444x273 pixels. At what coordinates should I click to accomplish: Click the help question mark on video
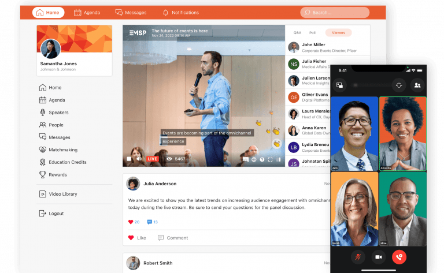pos(262,159)
